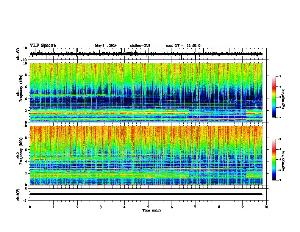Image resolution: width=300 pixels, height=232 pixels.
Task: Click the ch.1 frequency tick label 8
Action: [x=26, y=75]
